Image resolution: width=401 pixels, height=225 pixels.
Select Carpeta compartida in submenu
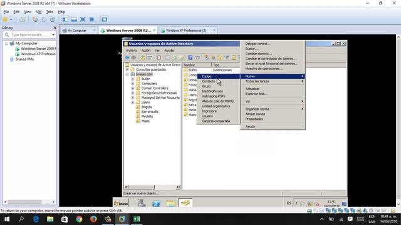click(x=219, y=121)
